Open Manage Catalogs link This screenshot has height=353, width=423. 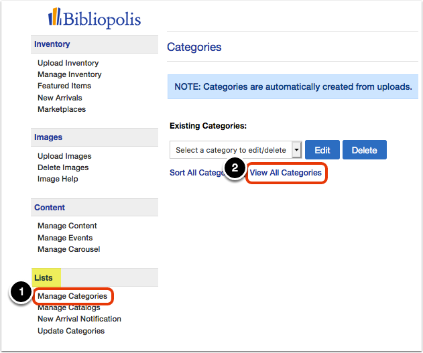coord(69,307)
